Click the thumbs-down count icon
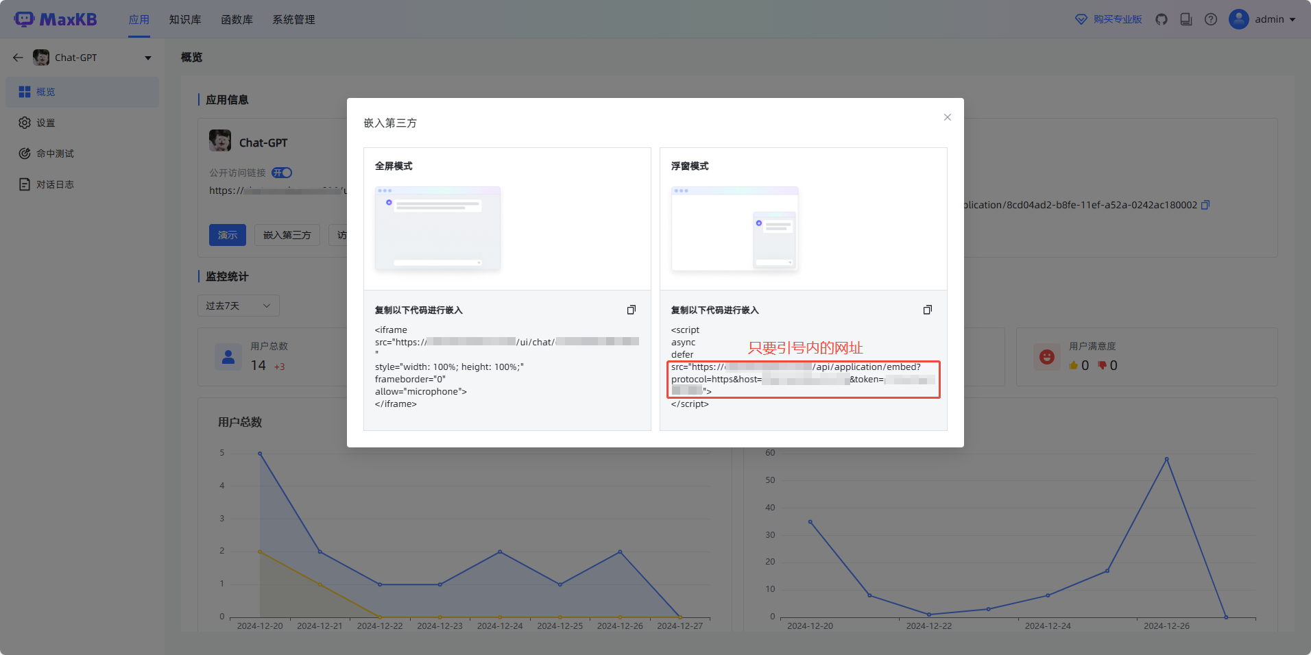The image size is (1311, 655). (x=1102, y=365)
